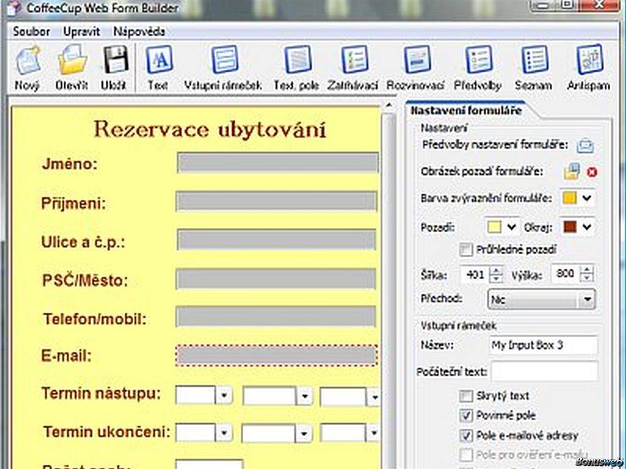Select the Nastavení formuláře tab
This screenshot has height=469, width=626.
466,111
